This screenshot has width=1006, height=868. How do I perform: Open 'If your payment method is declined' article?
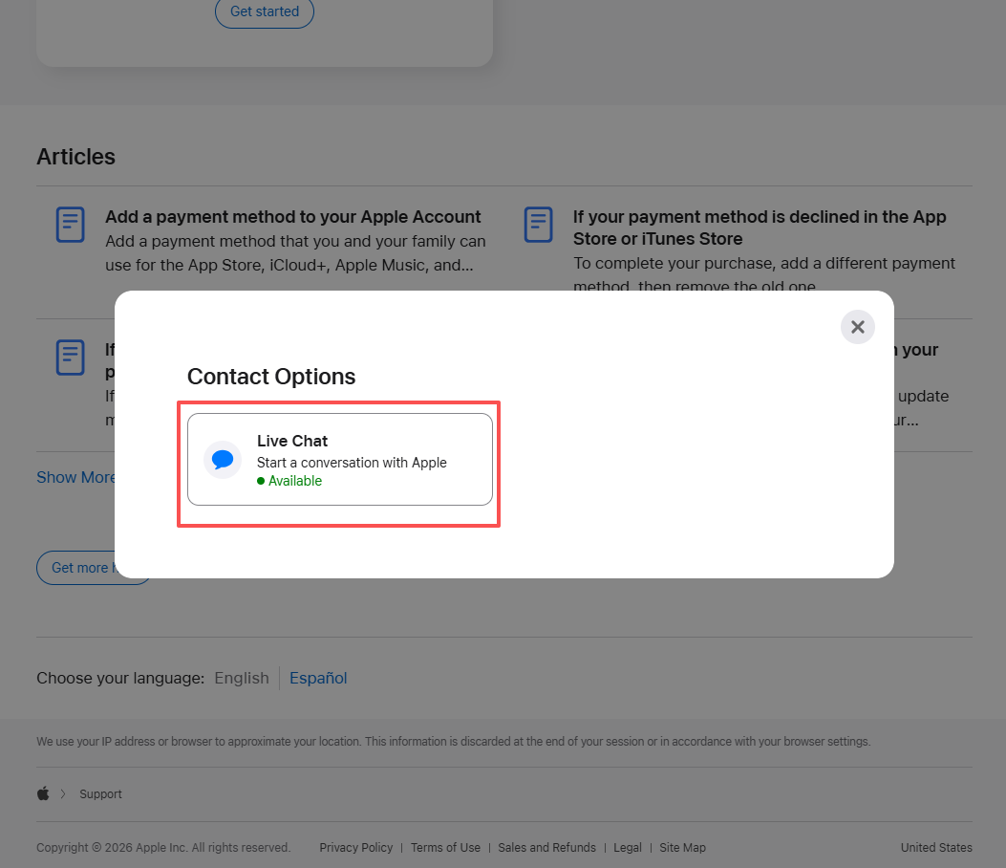pos(760,228)
